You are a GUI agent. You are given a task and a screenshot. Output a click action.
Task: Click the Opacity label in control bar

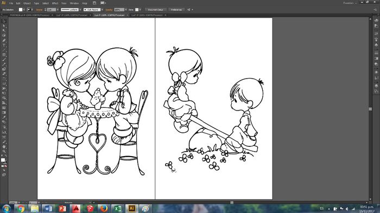click(109, 10)
